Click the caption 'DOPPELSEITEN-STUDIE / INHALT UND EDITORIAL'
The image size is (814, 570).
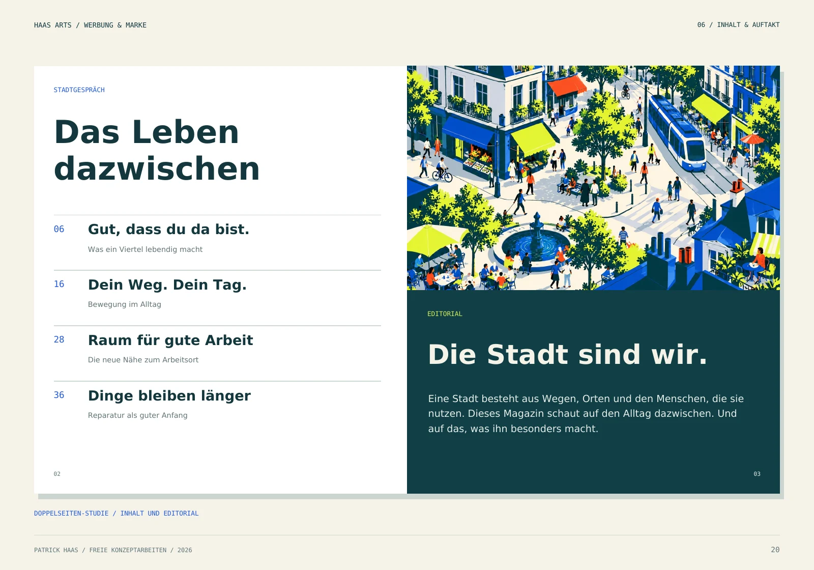click(117, 514)
